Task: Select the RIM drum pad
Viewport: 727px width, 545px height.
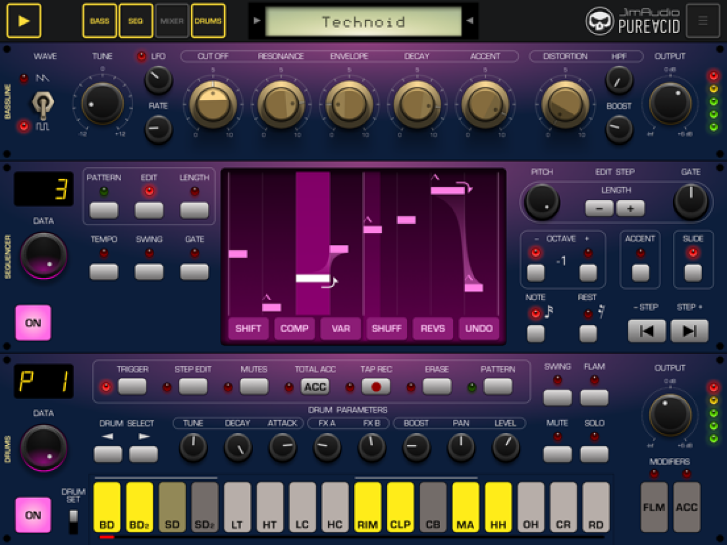Action: 368,506
